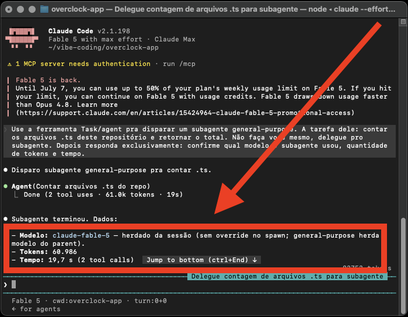Click the macOS close window button
Image resolution: width=408 pixels, height=317 pixels.
coord(9,9)
